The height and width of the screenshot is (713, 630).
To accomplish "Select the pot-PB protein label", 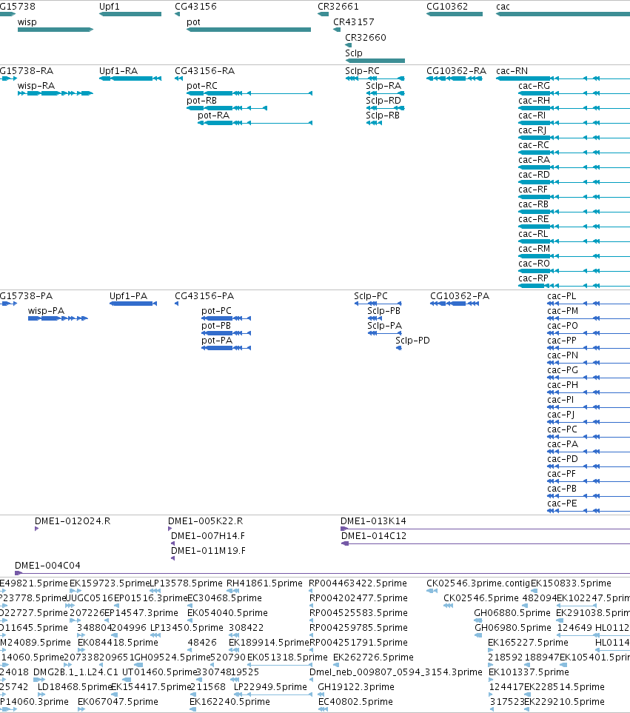I will point(216,326).
